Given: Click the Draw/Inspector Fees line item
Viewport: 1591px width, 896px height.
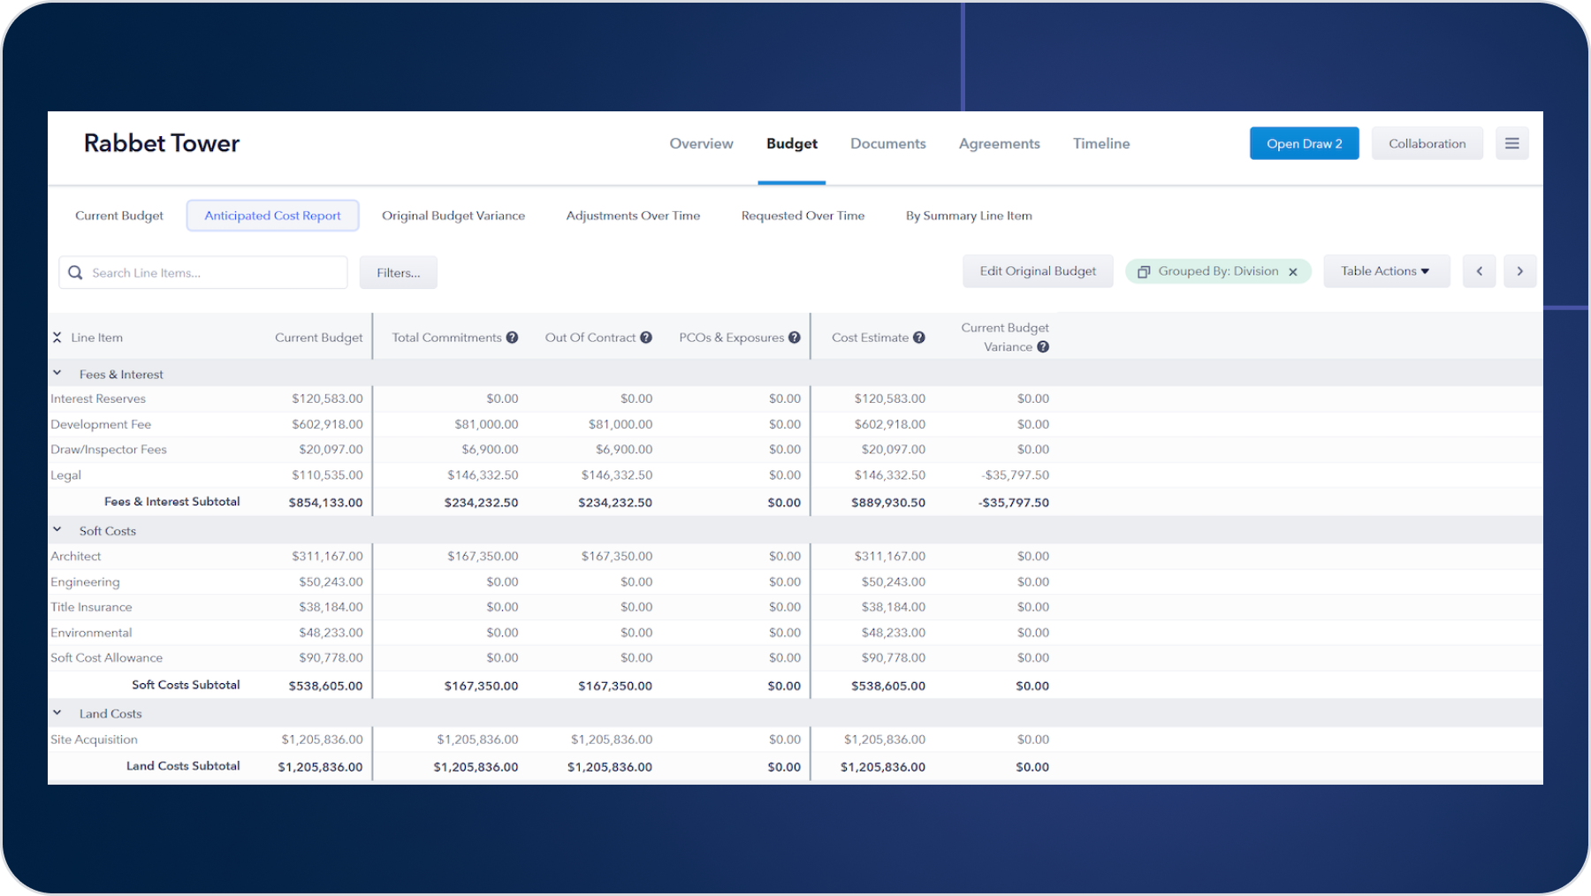Looking at the screenshot, I should 109,449.
